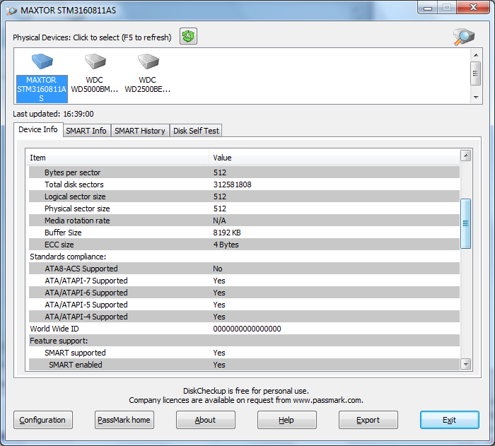Open the SMART History tab
495x446 pixels.
[x=139, y=131]
